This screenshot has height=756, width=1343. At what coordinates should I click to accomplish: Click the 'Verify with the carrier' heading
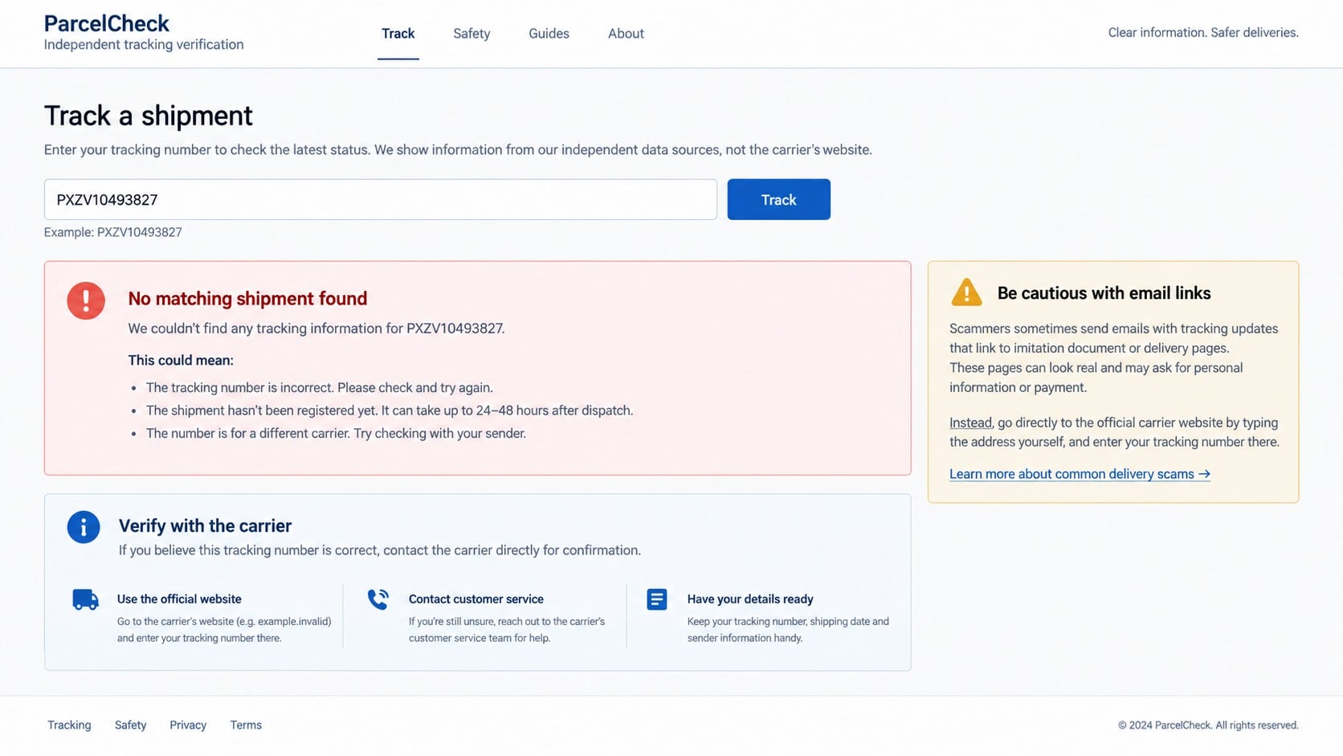(x=205, y=525)
